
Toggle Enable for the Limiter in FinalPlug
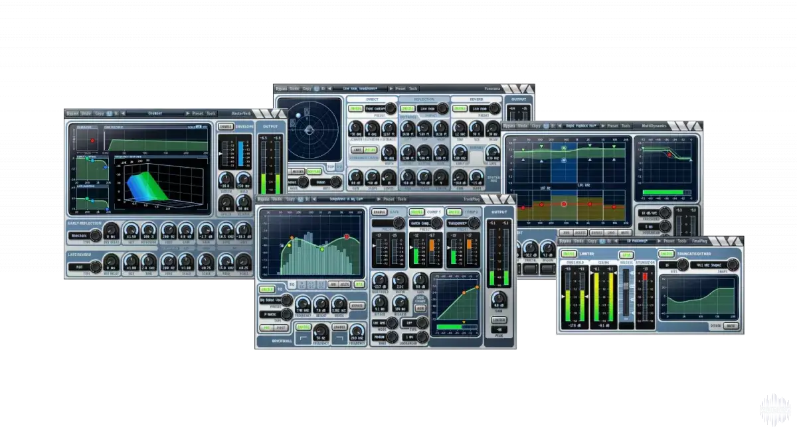pos(569,254)
